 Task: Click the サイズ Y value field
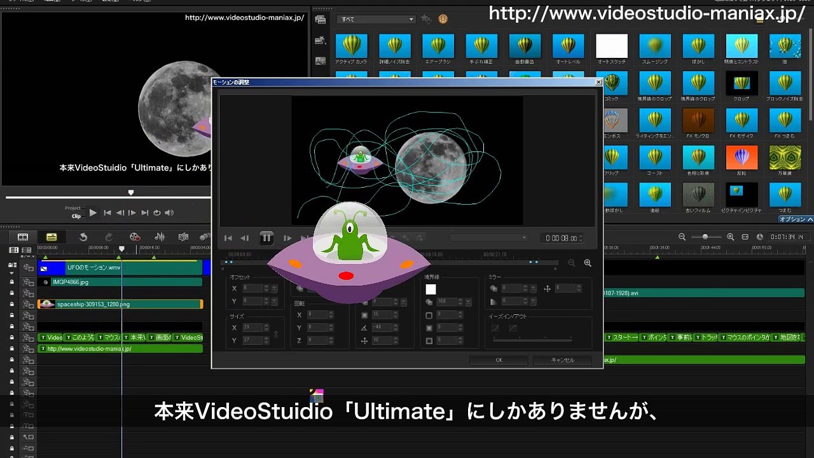pos(253,340)
